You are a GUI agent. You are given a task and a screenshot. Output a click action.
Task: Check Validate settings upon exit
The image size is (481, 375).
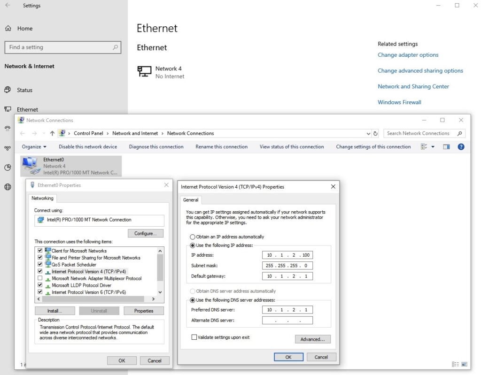pyautogui.click(x=194, y=337)
